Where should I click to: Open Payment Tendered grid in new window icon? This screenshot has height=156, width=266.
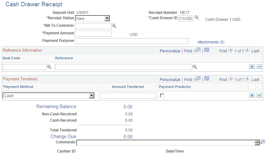[x=198, y=78]
